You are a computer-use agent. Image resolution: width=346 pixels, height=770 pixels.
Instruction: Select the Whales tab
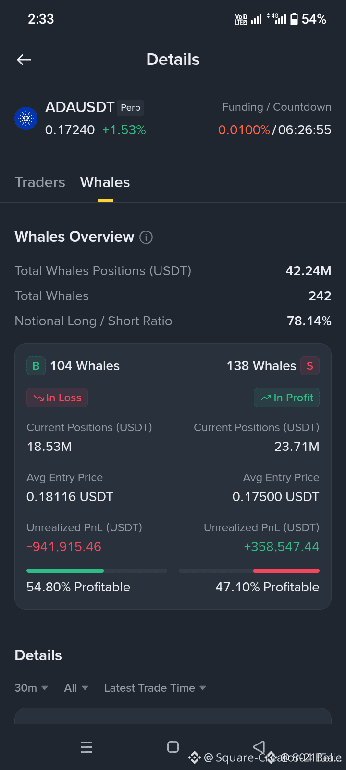point(105,182)
